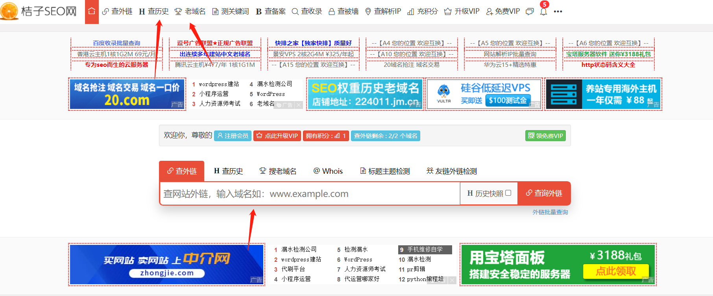Image resolution: width=713 pixels, height=296 pixels.
Task: Click the 养站专用海外主机 banner
Action: pyautogui.click(x=603, y=94)
